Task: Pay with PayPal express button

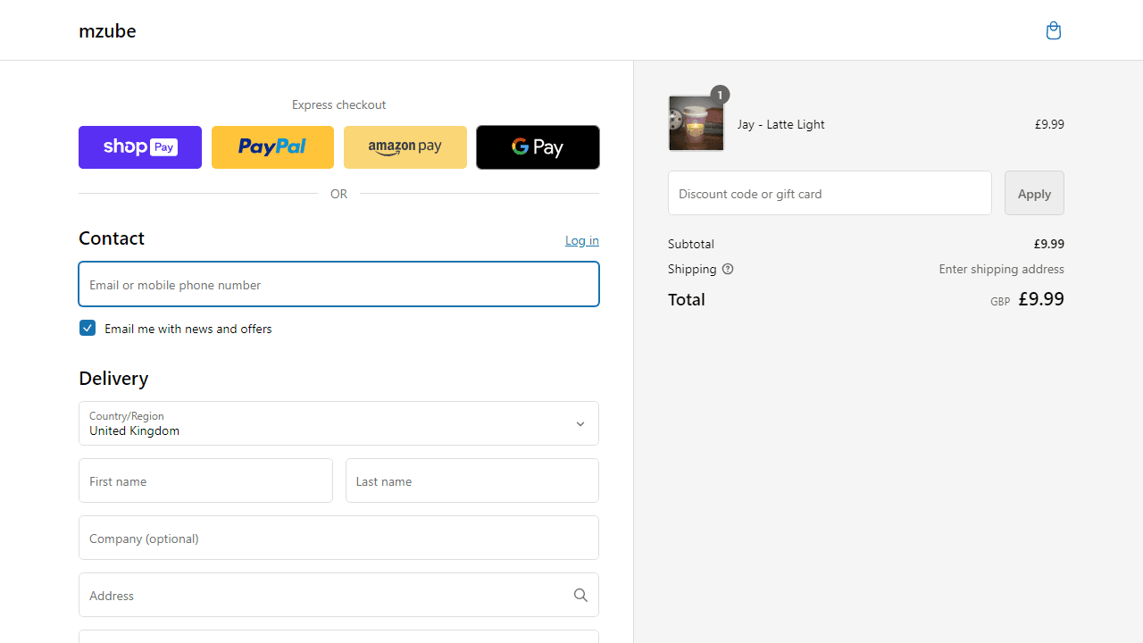Action: (x=272, y=147)
